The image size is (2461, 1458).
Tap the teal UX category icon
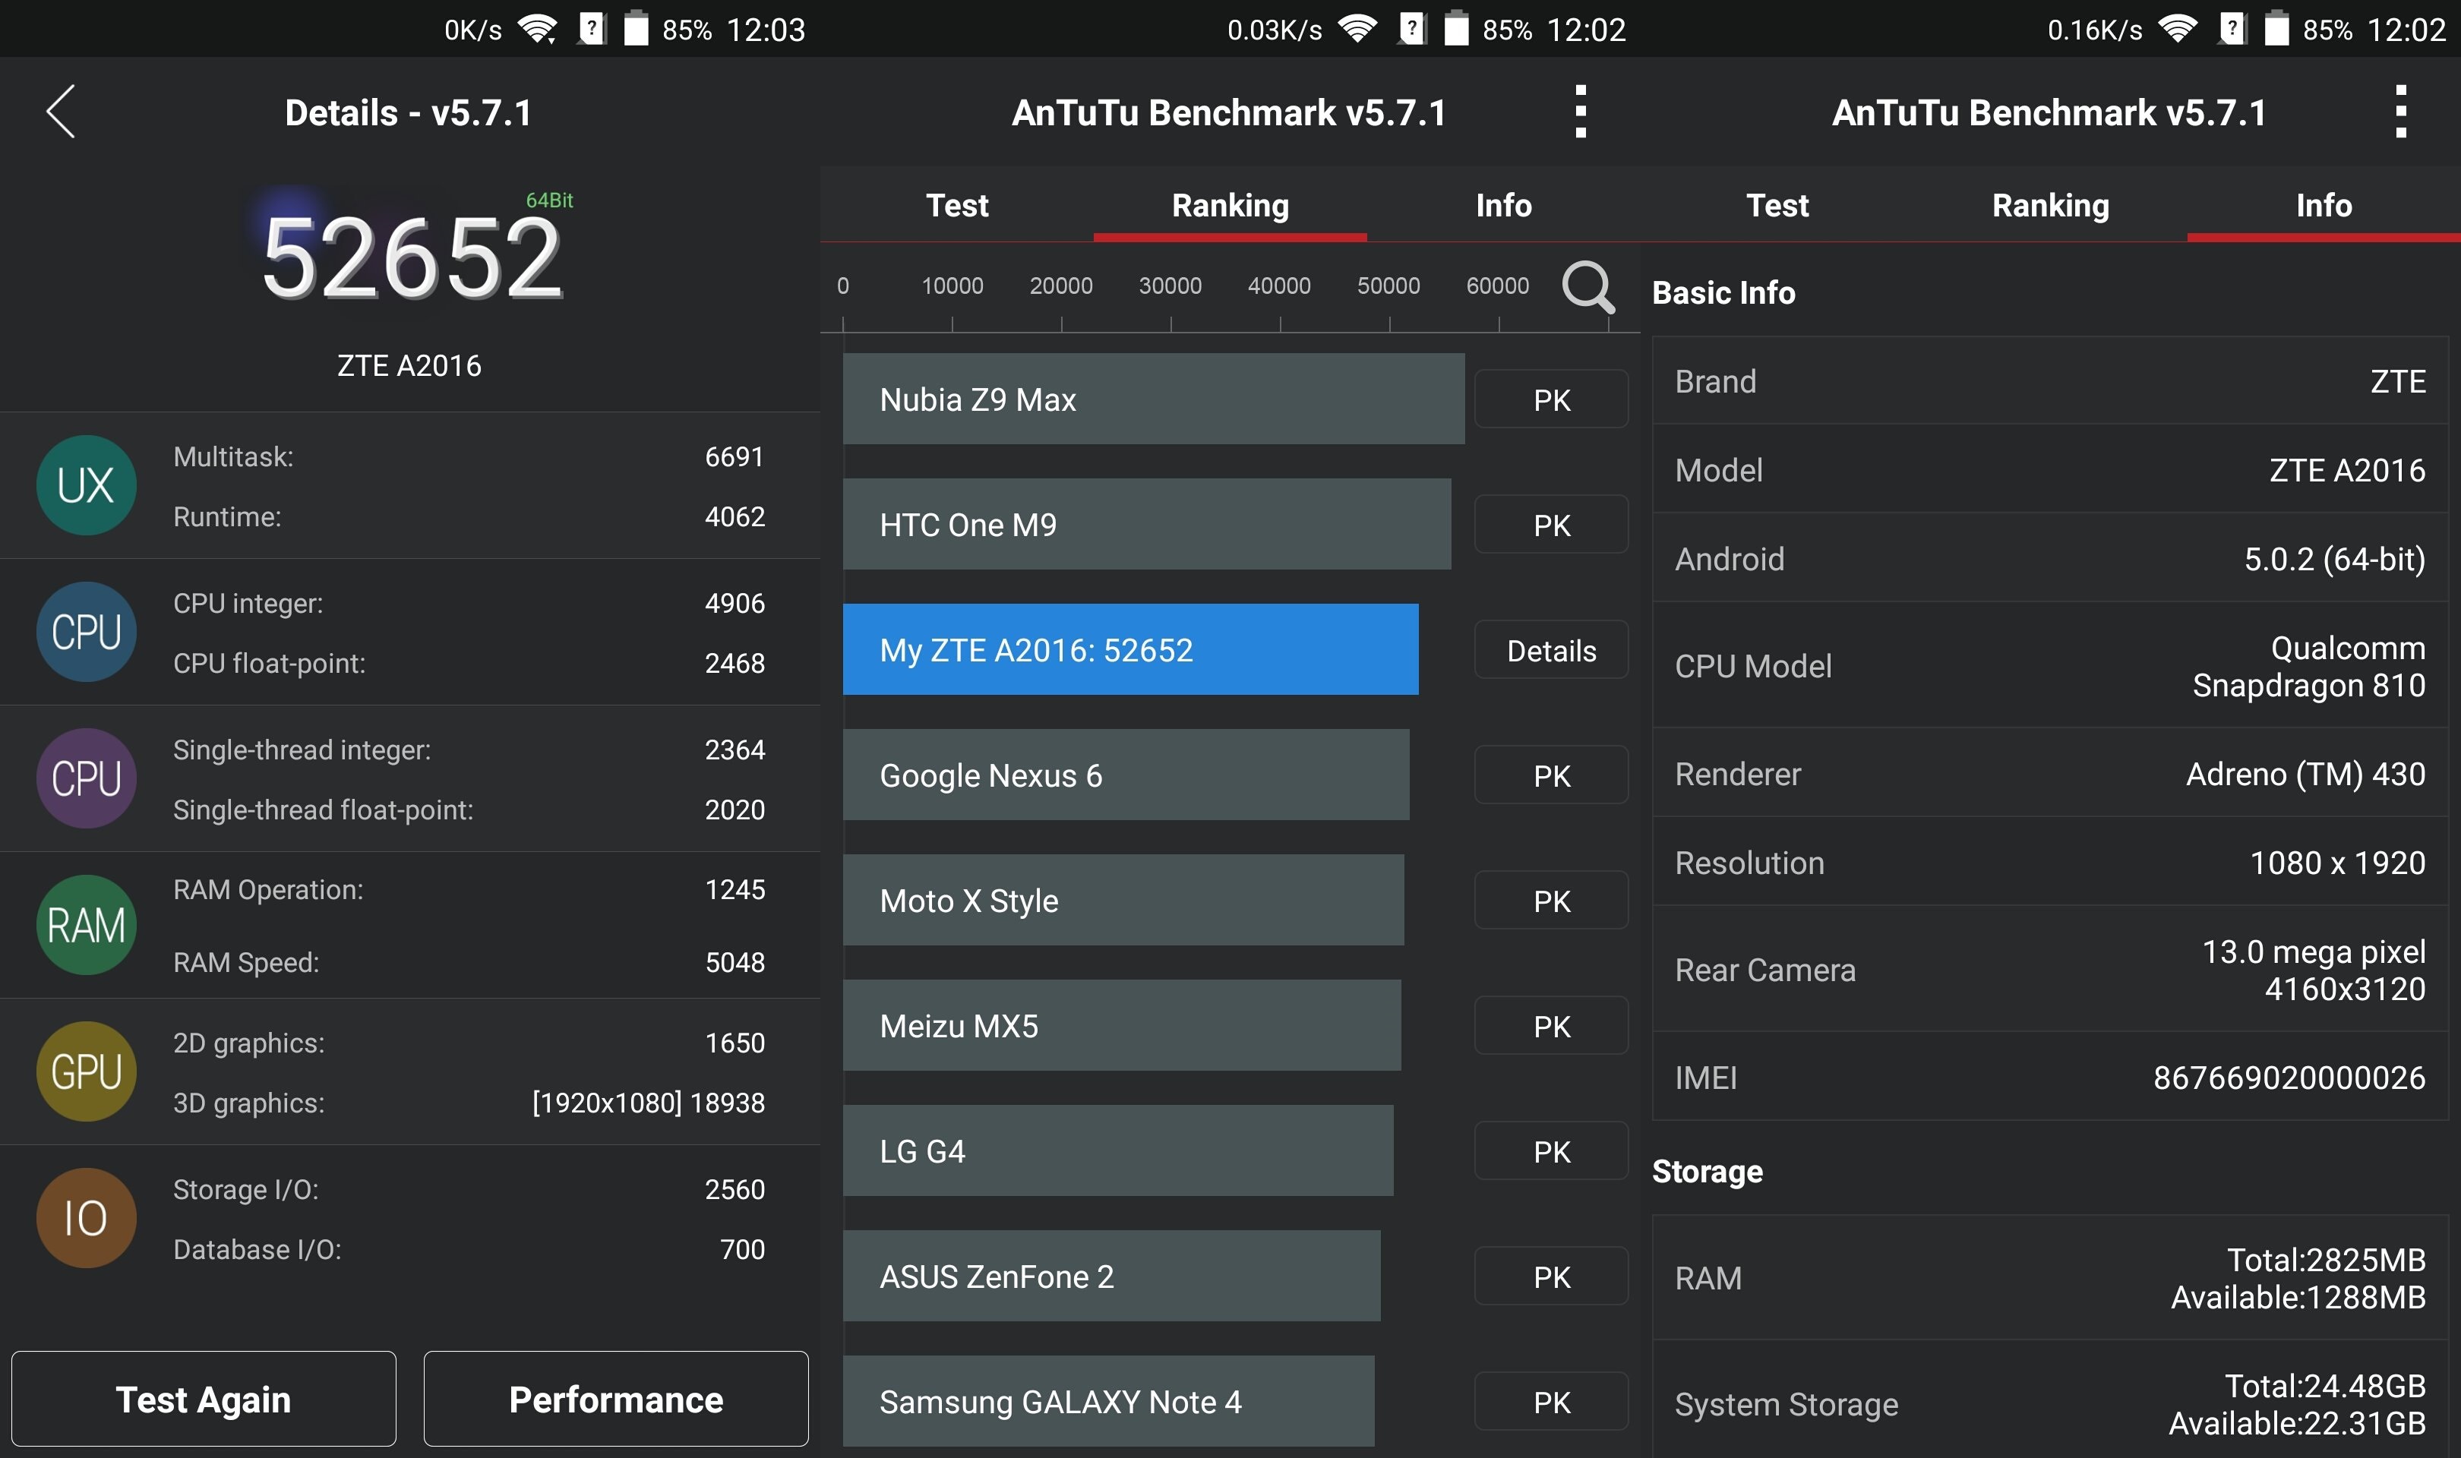[87, 485]
